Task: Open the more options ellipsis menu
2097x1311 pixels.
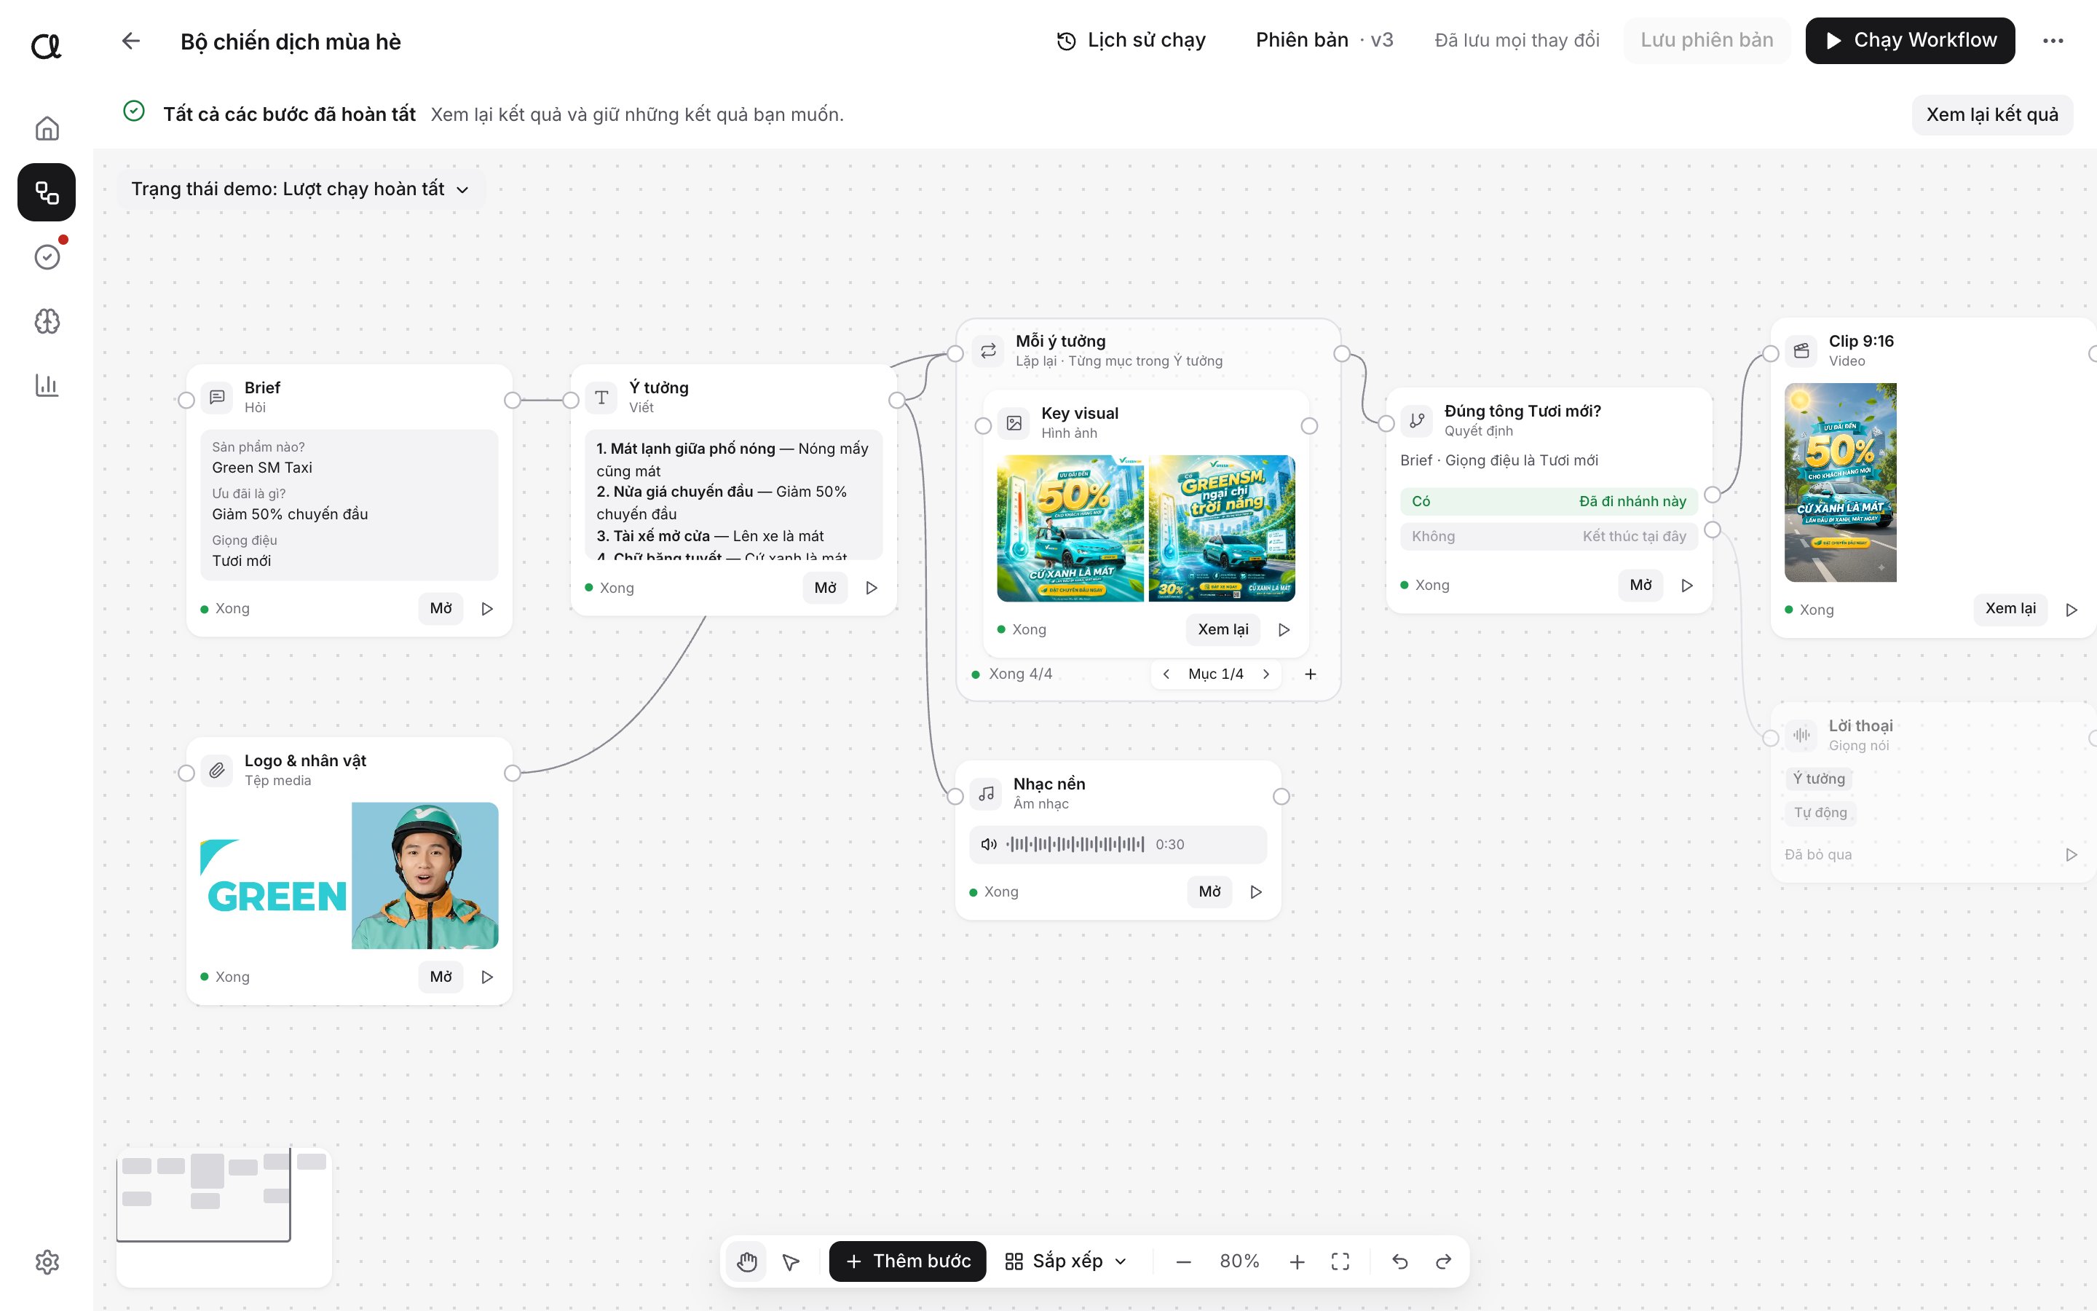Action: (2053, 41)
